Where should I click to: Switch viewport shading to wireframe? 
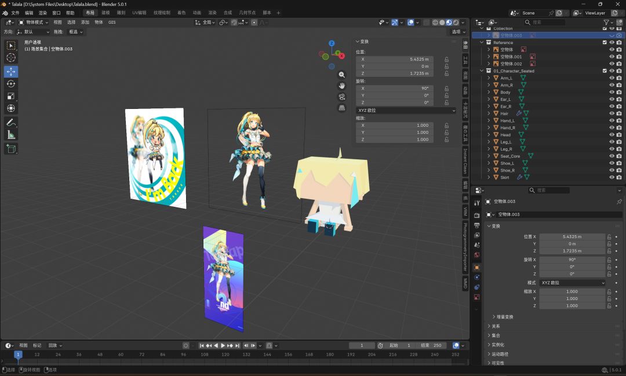pos(435,23)
